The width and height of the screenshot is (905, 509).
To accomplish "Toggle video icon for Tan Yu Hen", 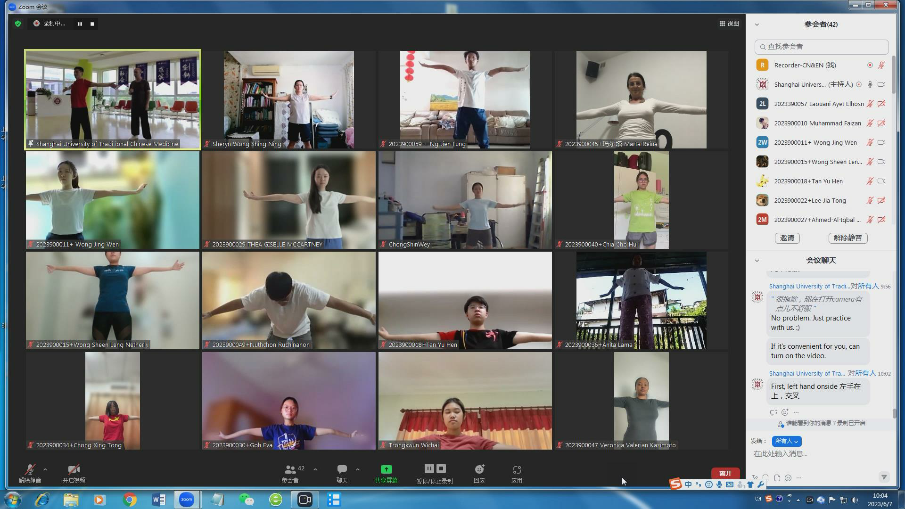I will 881,181.
